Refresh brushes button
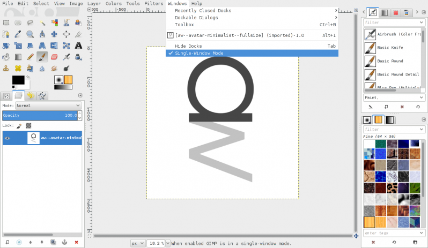This screenshot has height=248, width=428. click(x=418, y=107)
